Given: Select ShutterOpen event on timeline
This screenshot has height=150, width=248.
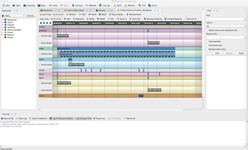Looking at the screenshot, I should (63, 36).
